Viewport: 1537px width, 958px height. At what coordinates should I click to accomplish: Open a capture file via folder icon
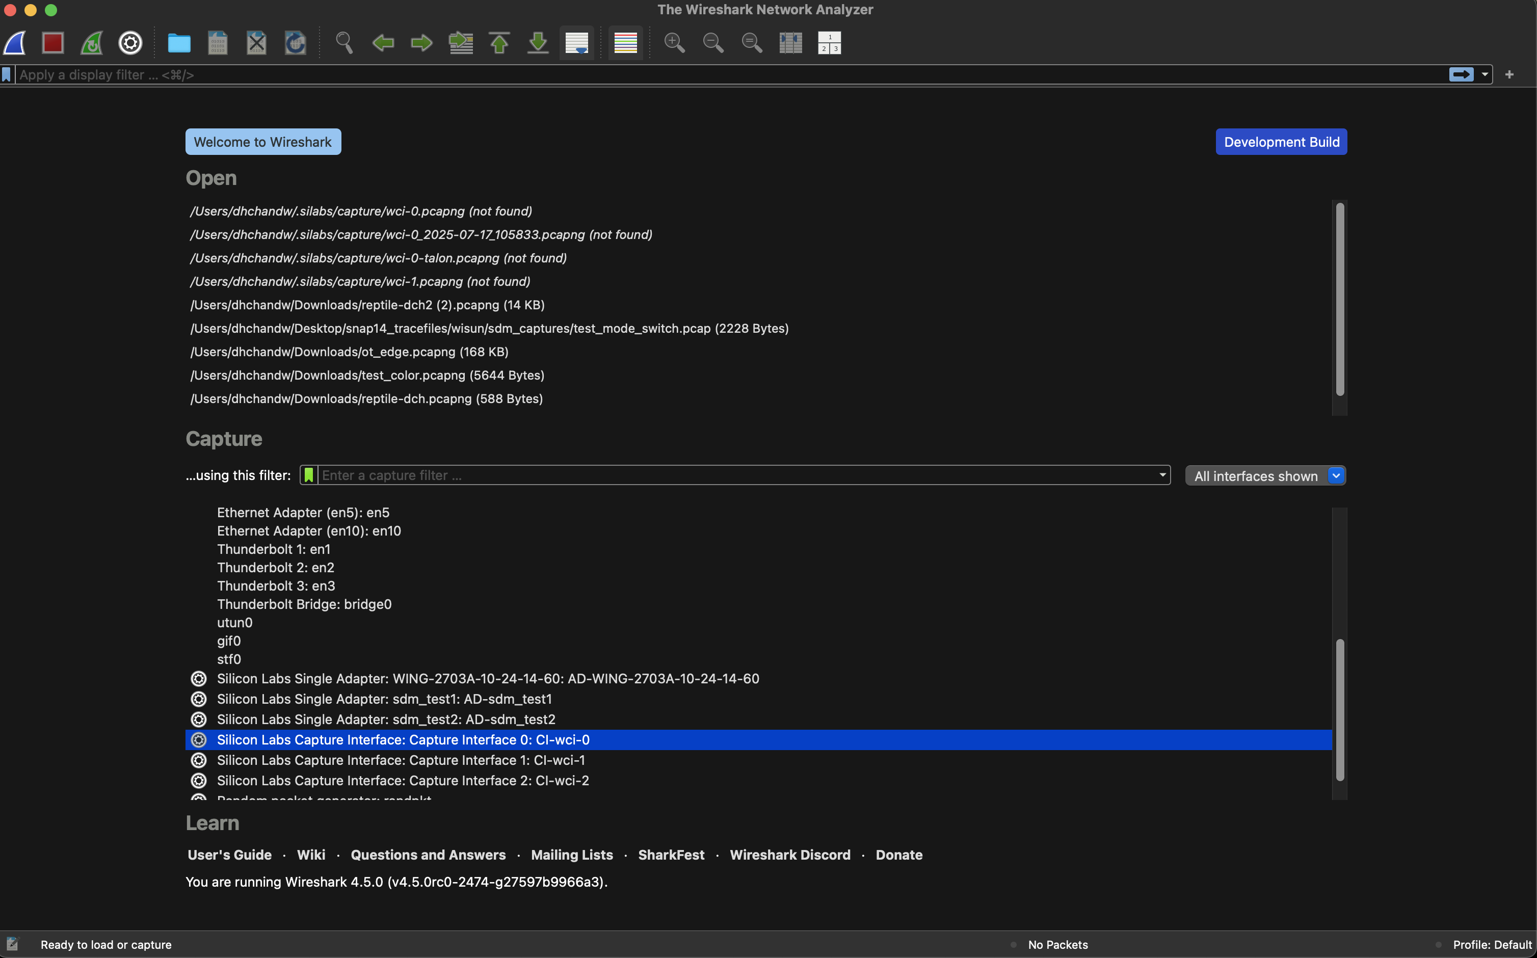(x=179, y=43)
